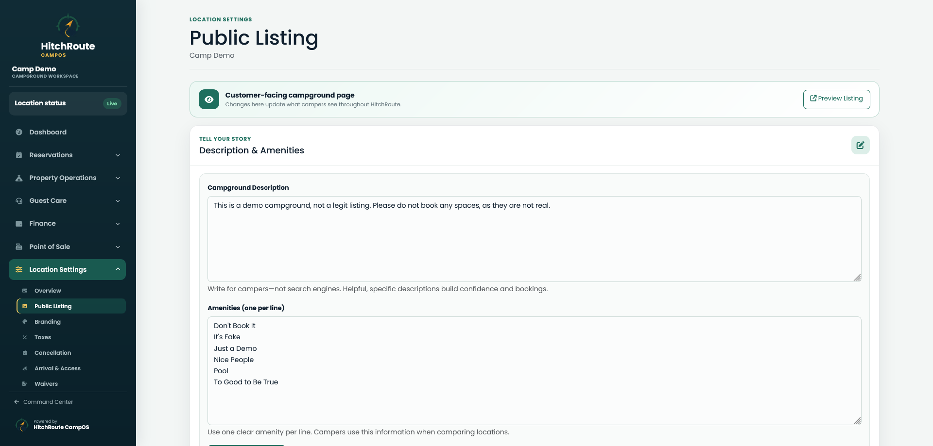This screenshot has height=446, width=933.
Task: Click the Cancellation calendar icon
Action: click(x=25, y=353)
